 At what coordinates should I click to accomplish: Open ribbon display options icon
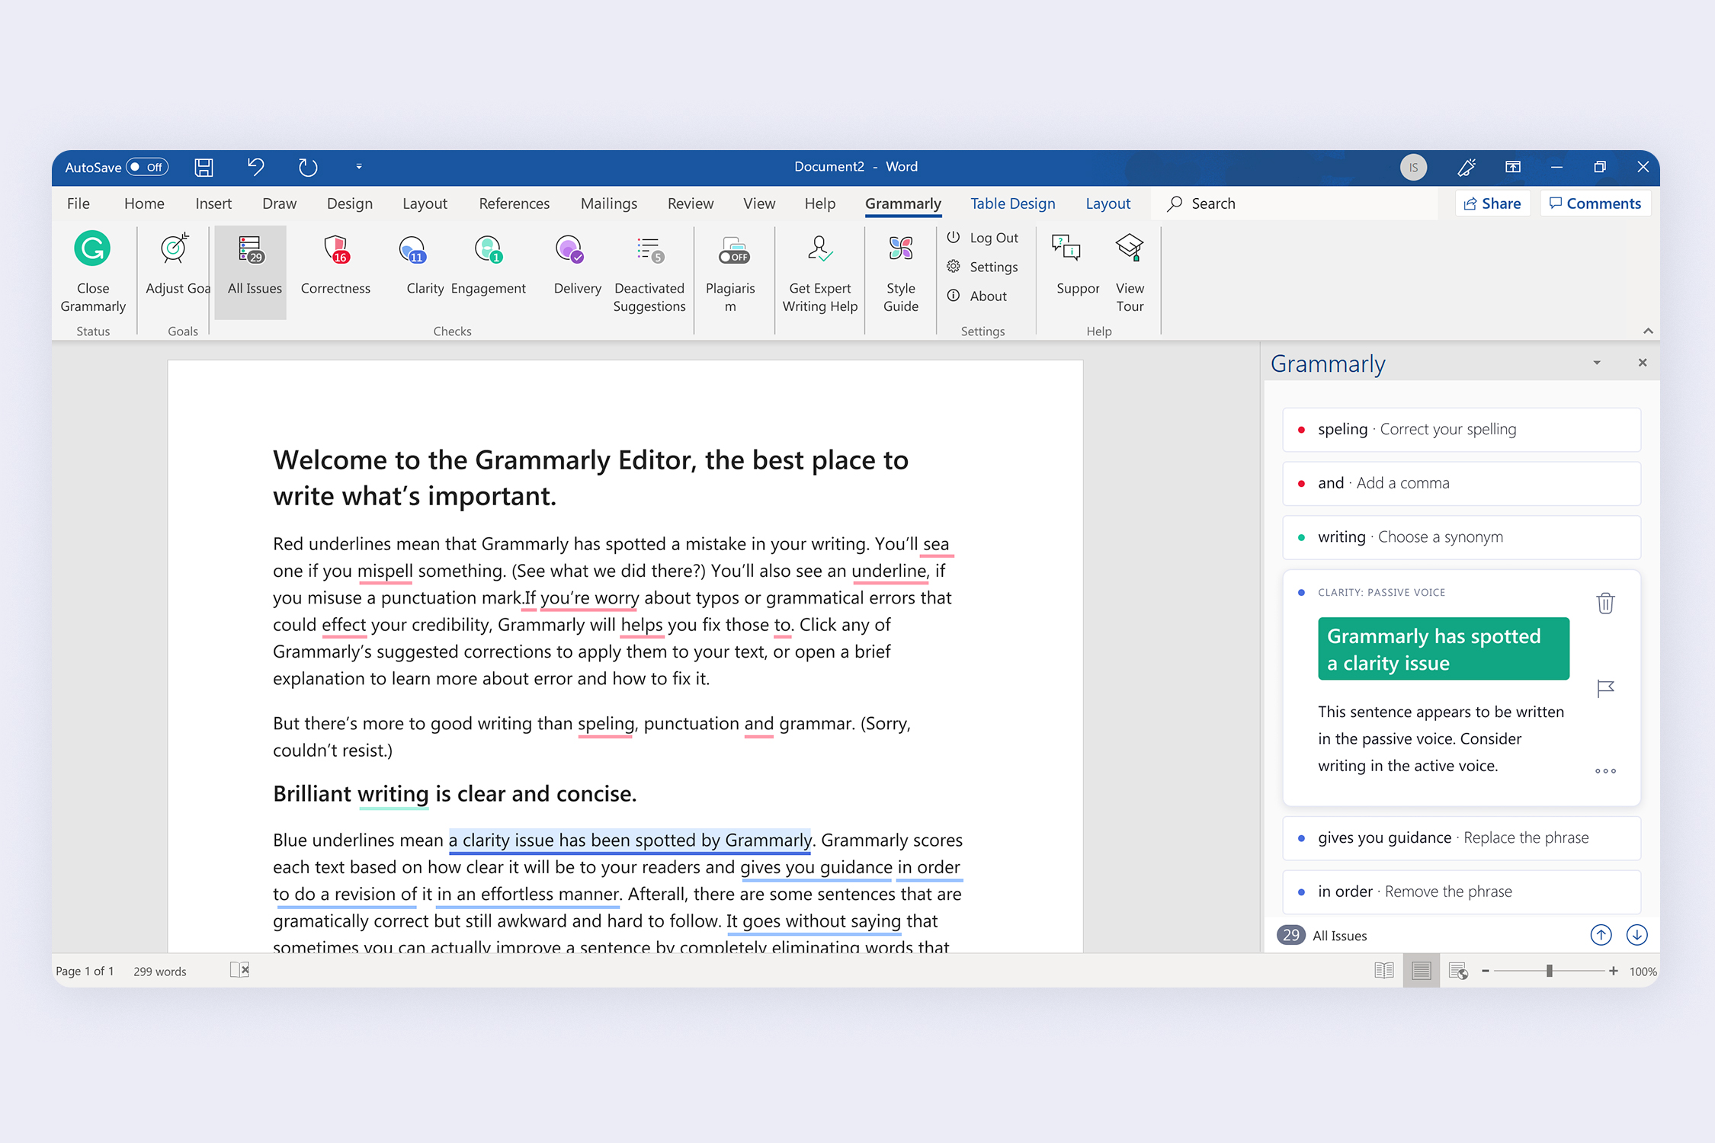pyautogui.click(x=1513, y=167)
